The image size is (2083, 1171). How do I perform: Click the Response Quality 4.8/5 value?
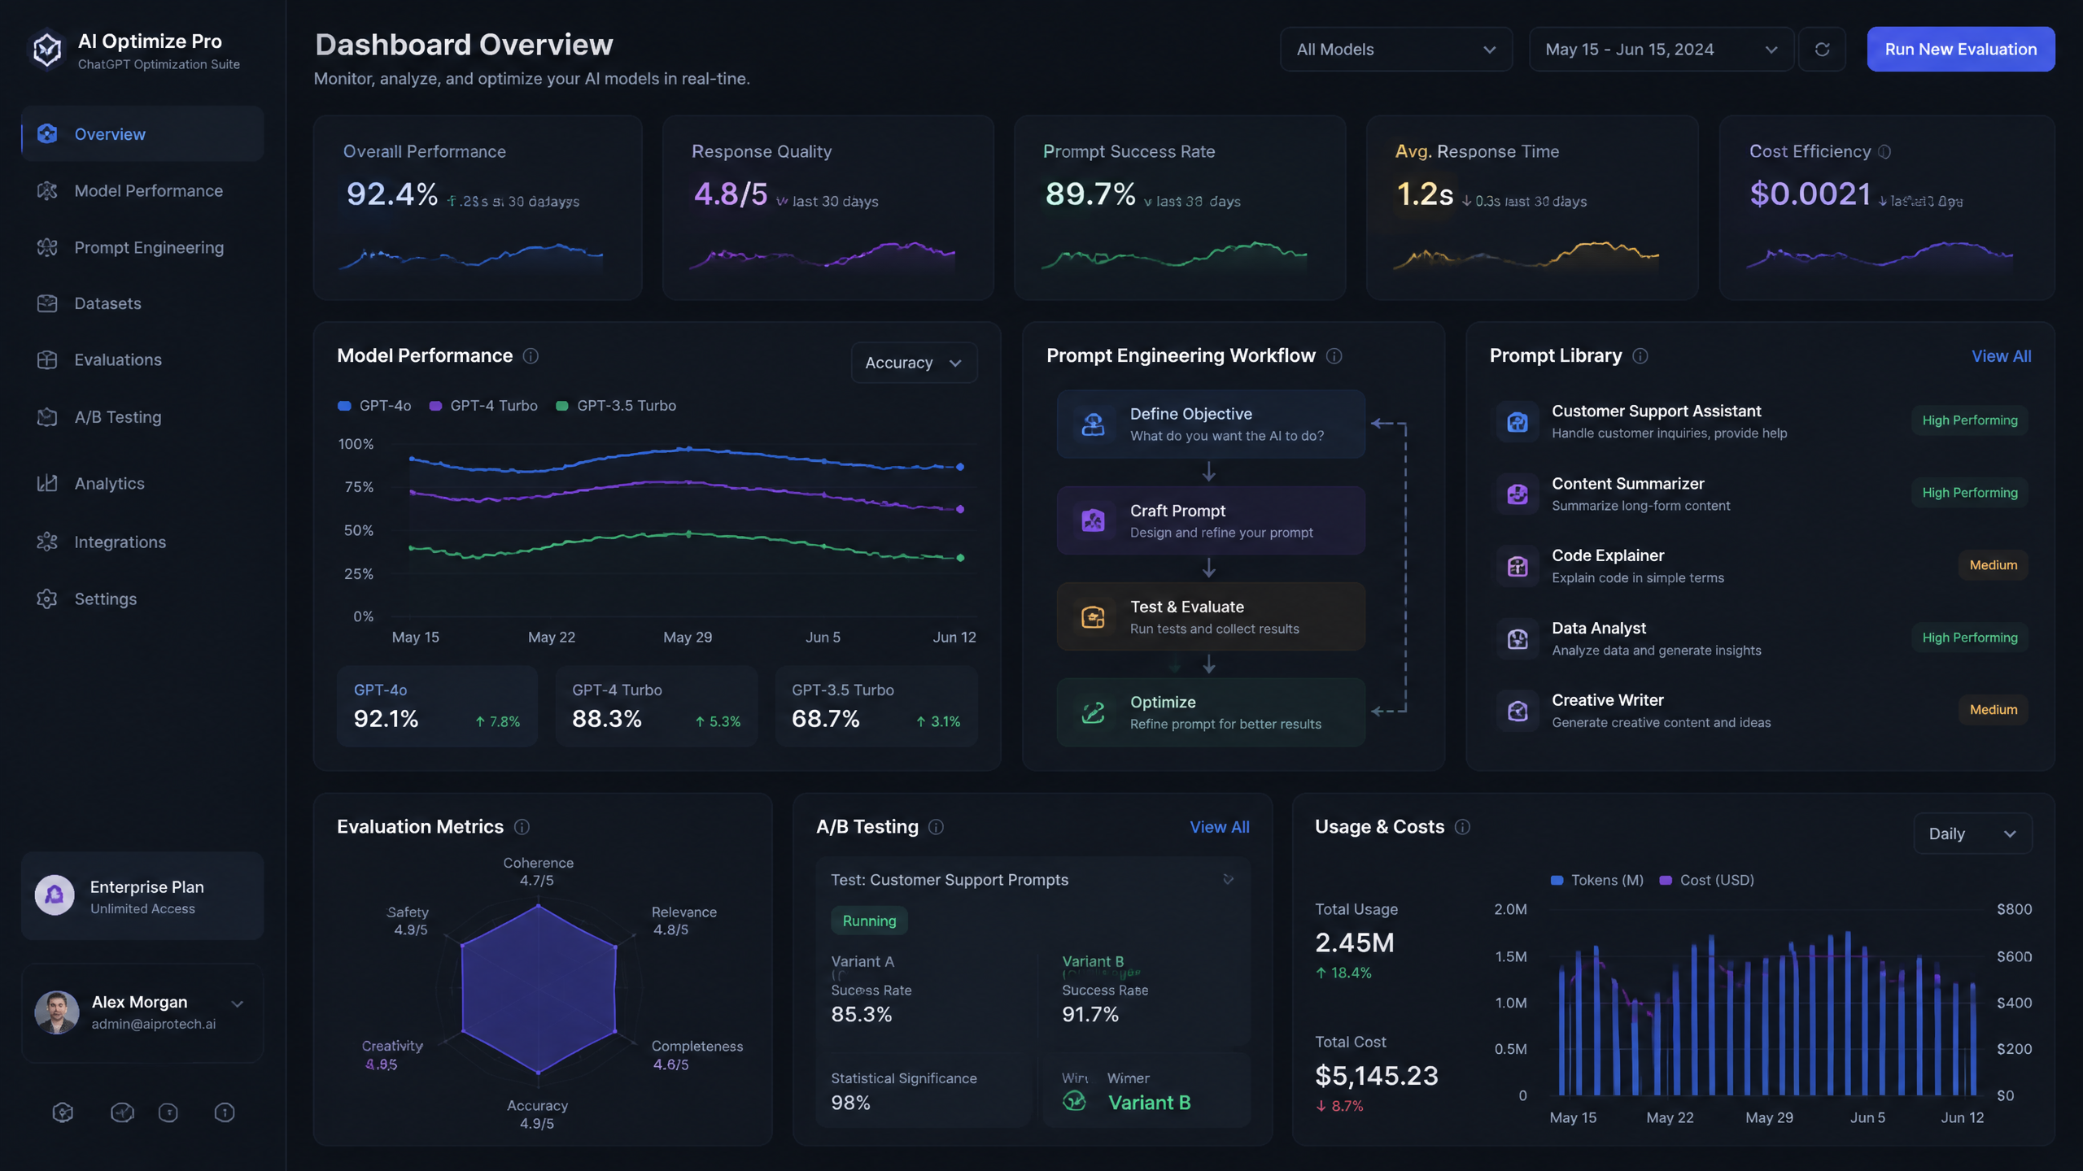coord(730,194)
